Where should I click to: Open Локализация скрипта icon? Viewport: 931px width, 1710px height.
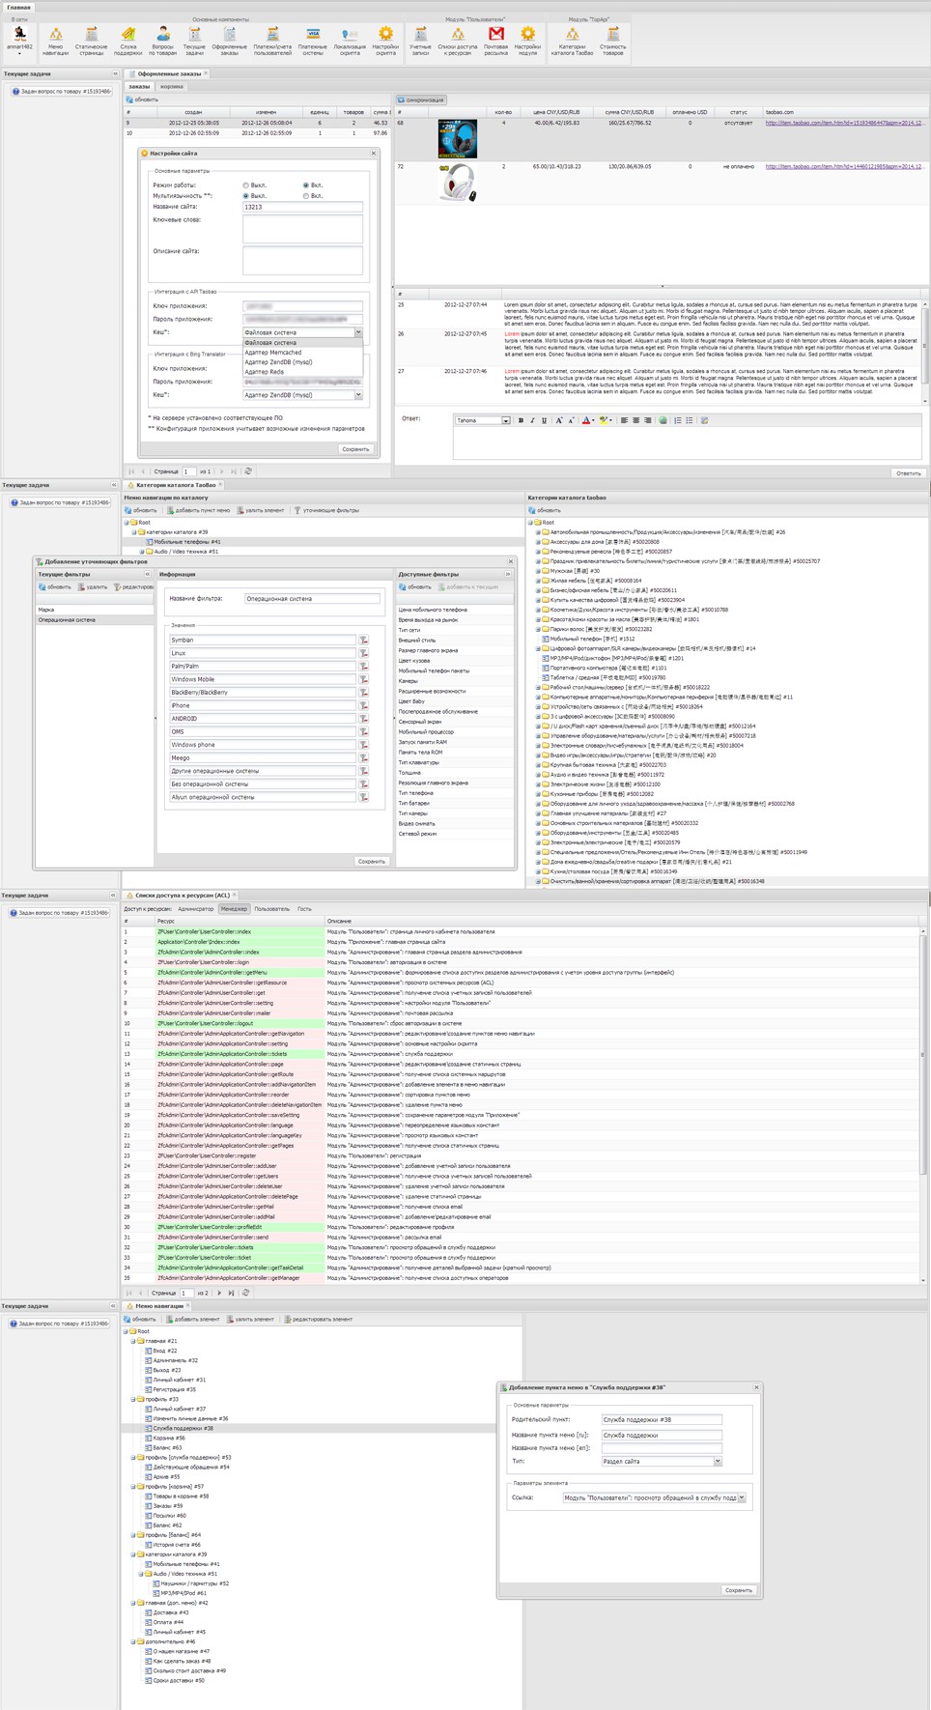(350, 41)
